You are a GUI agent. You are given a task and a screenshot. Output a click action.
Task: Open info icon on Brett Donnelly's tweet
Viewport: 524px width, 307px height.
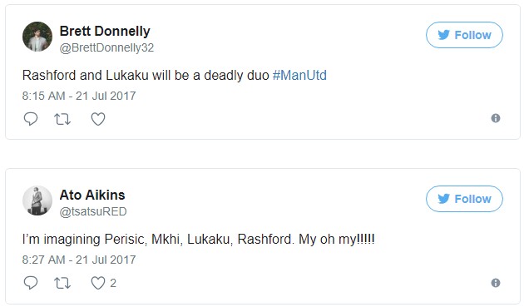click(x=496, y=118)
